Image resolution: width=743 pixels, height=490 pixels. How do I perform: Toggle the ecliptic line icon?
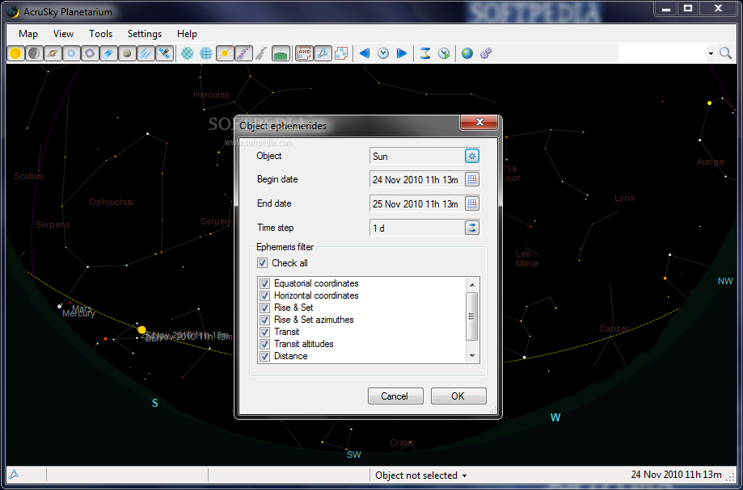(x=225, y=53)
